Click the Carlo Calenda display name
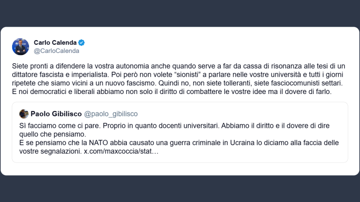The height and width of the screenshot is (202, 360). (55, 42)
